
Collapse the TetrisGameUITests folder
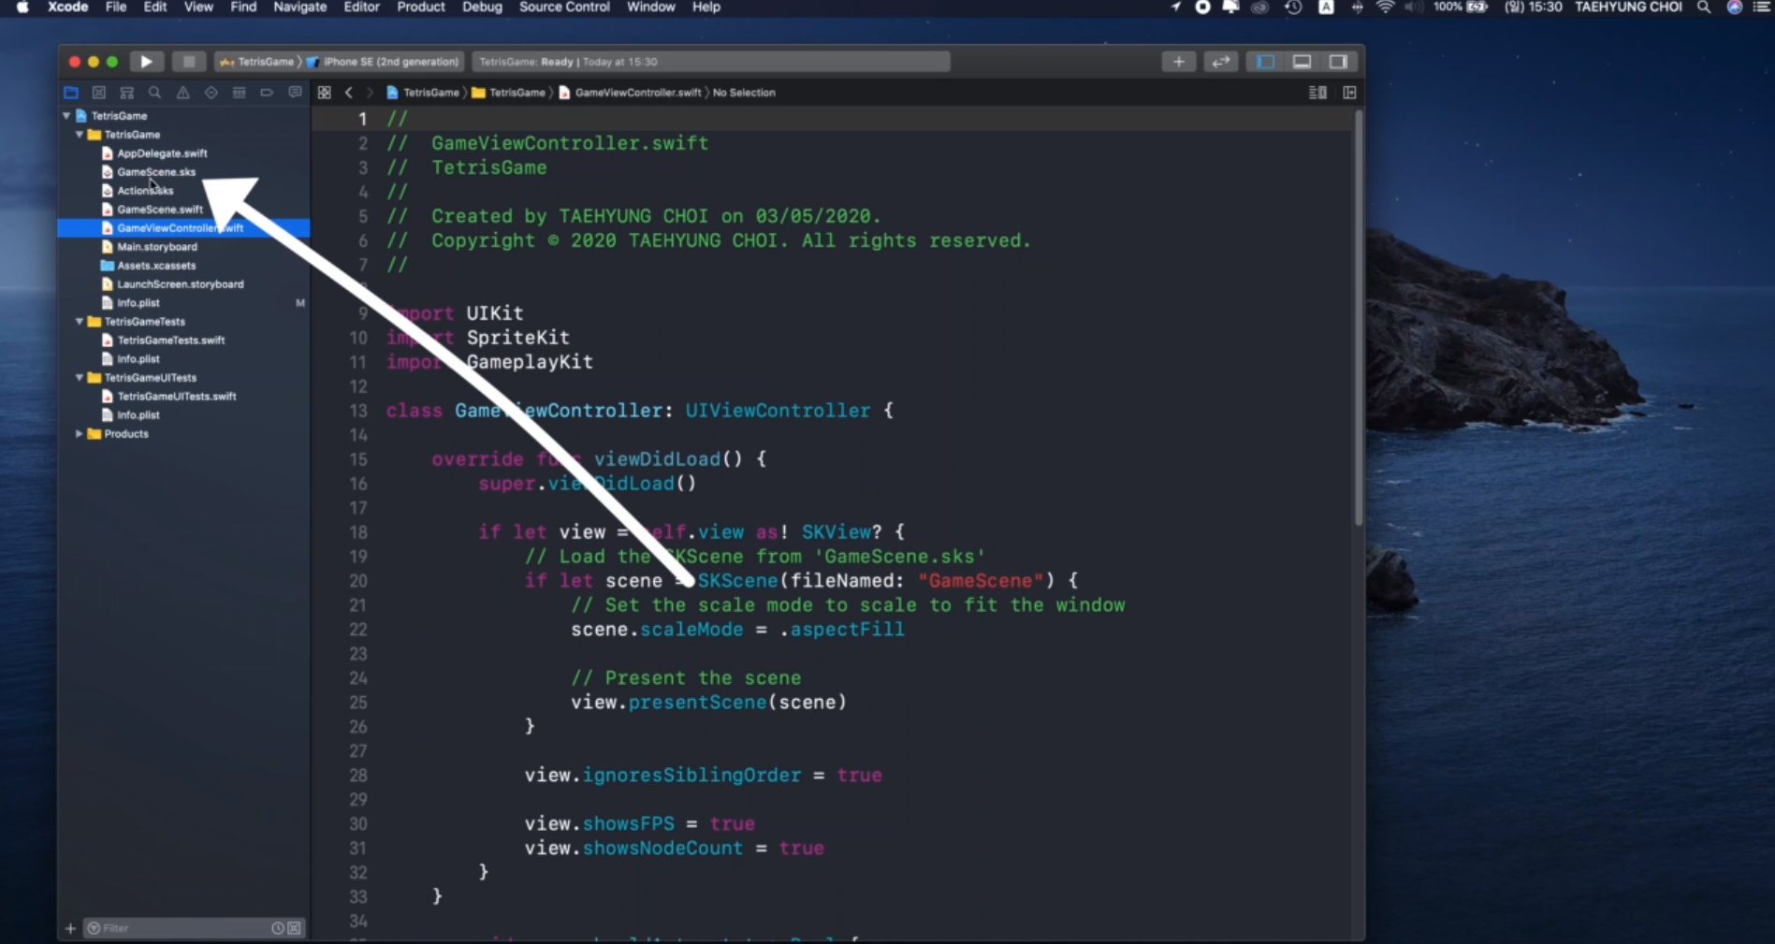80,378
